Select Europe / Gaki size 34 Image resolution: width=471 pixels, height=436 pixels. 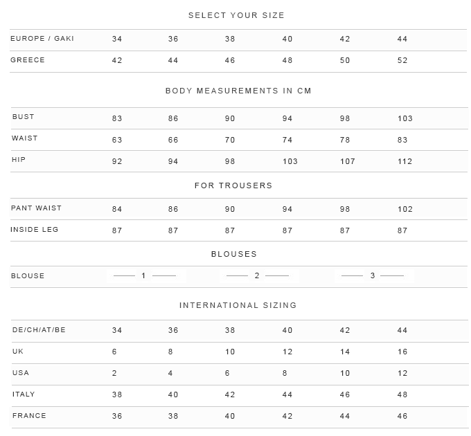[x=117, y=39]
